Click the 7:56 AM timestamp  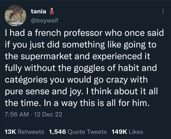17,114
